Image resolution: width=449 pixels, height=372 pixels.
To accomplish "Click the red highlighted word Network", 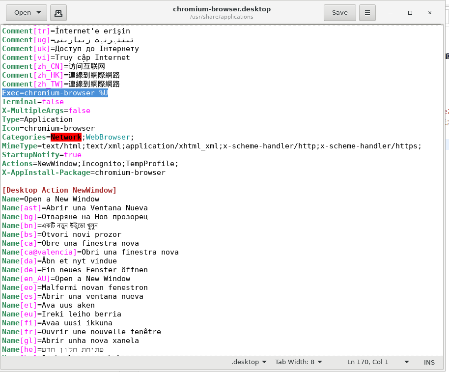I will 66,137.
